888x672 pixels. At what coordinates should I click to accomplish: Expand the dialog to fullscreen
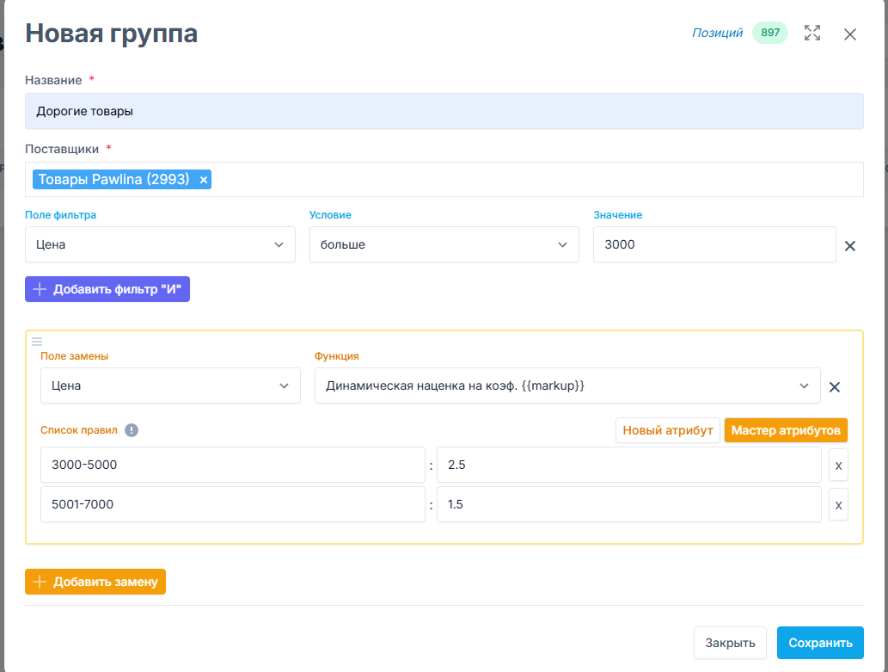coord(811,34)
